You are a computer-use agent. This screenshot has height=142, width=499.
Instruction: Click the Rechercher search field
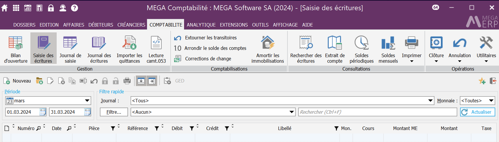[x=377, y=112]
